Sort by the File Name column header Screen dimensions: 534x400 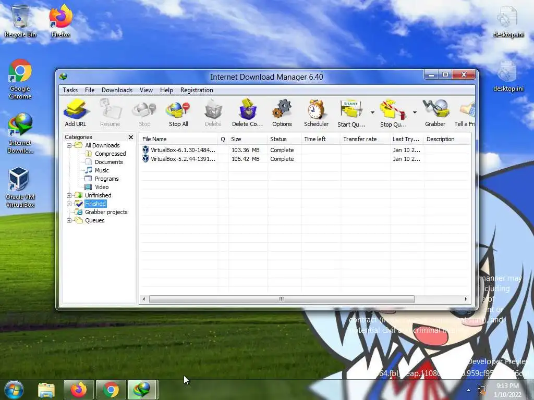coord(178,139)
